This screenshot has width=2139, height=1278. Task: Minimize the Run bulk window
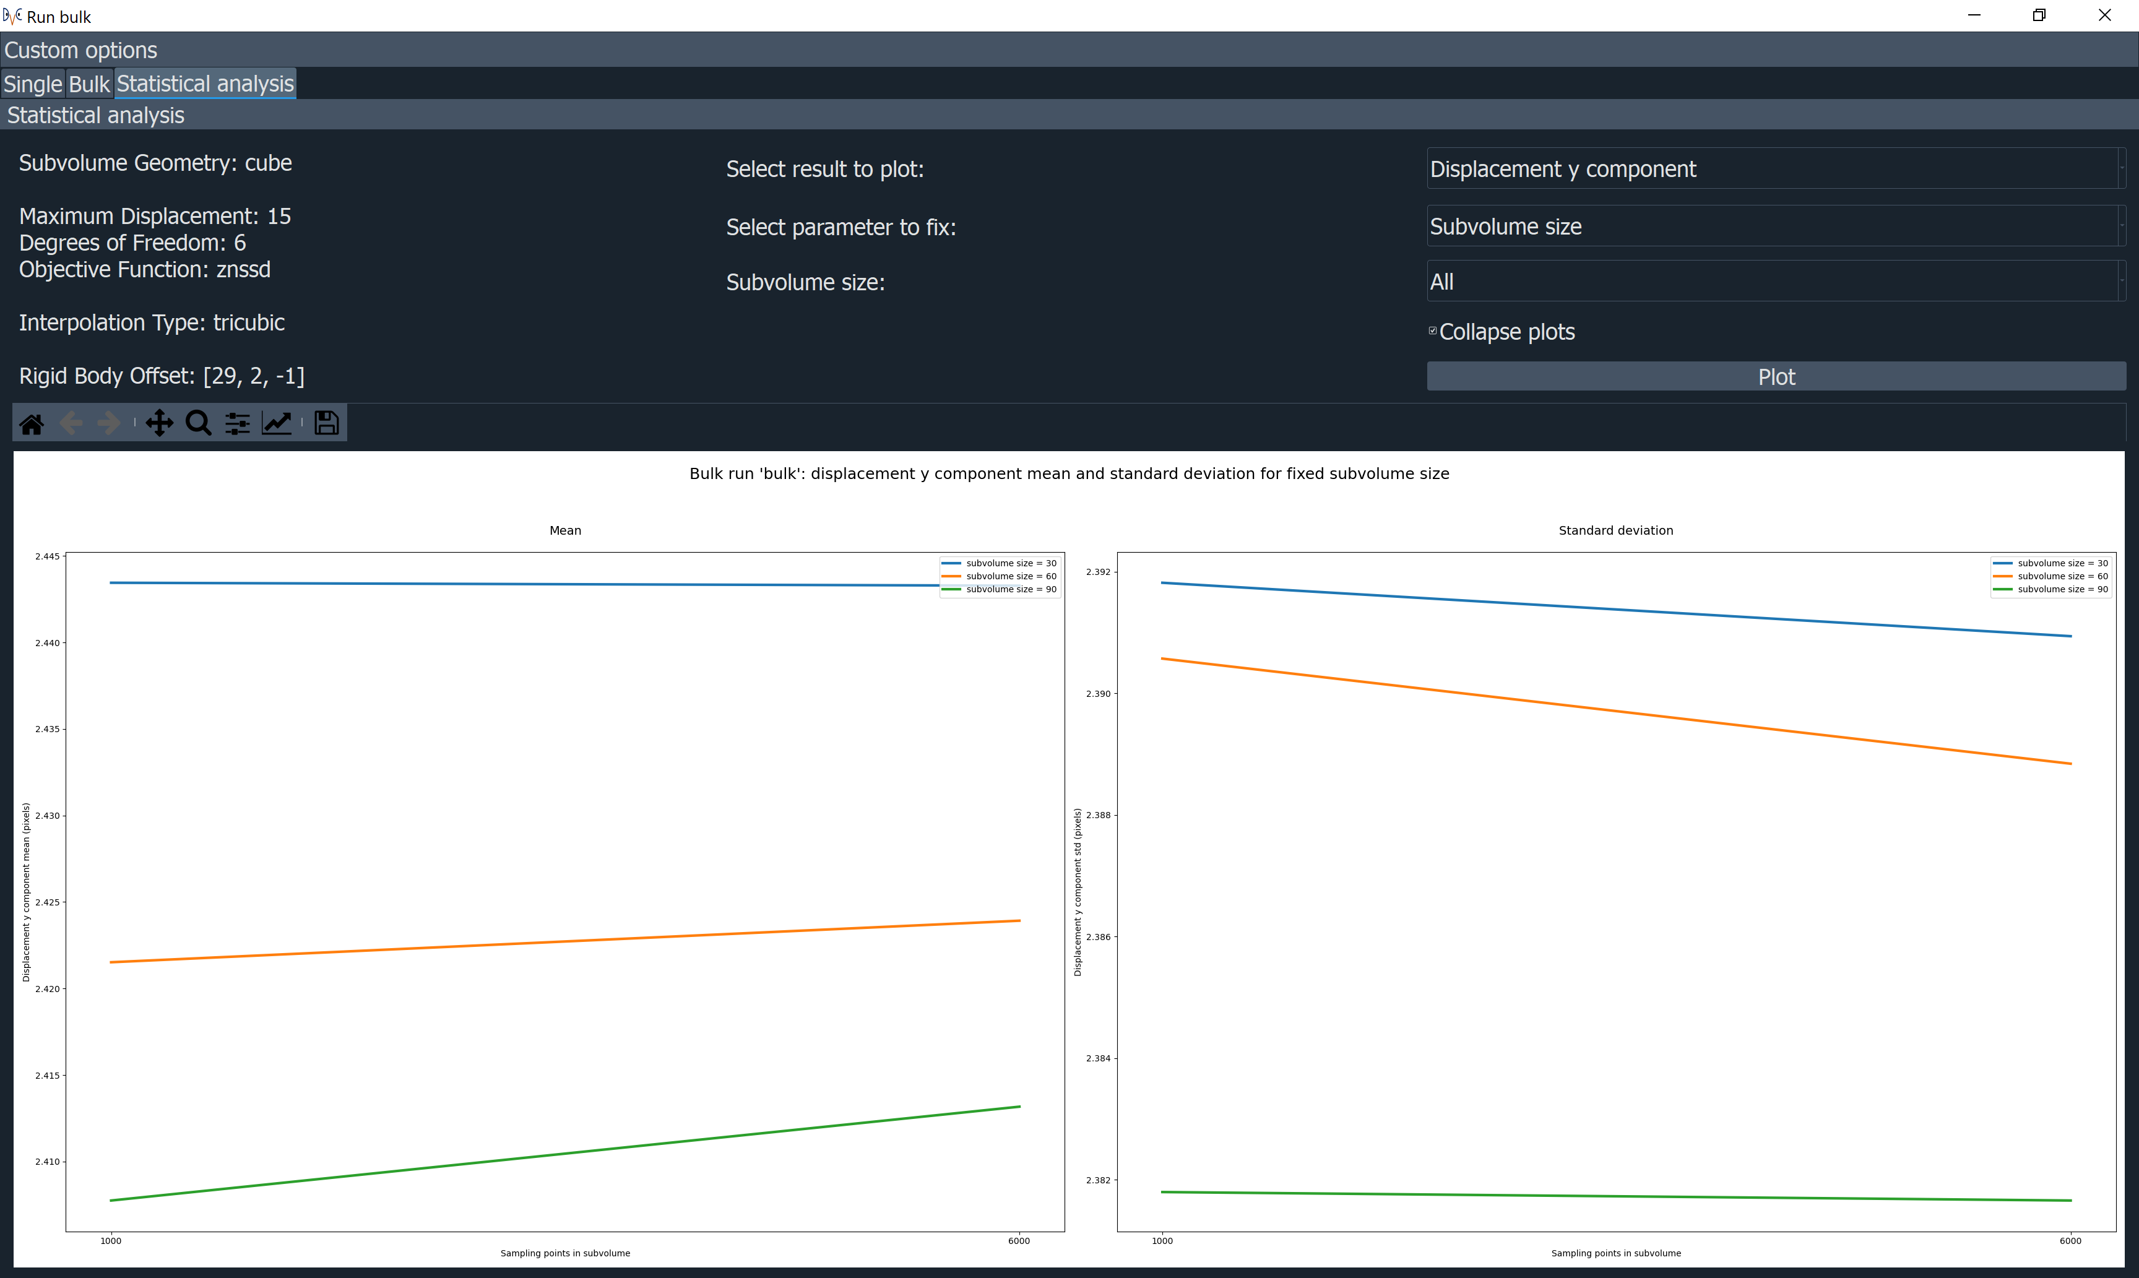tap(1974, 15)
